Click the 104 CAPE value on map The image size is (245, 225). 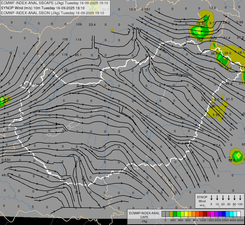pyautogui.click(x=37, y=84)
